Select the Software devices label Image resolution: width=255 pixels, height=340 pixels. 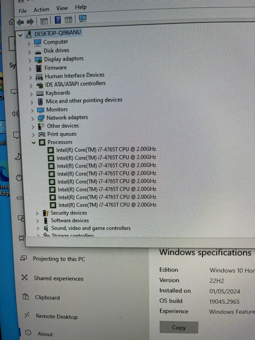(70, 220)
